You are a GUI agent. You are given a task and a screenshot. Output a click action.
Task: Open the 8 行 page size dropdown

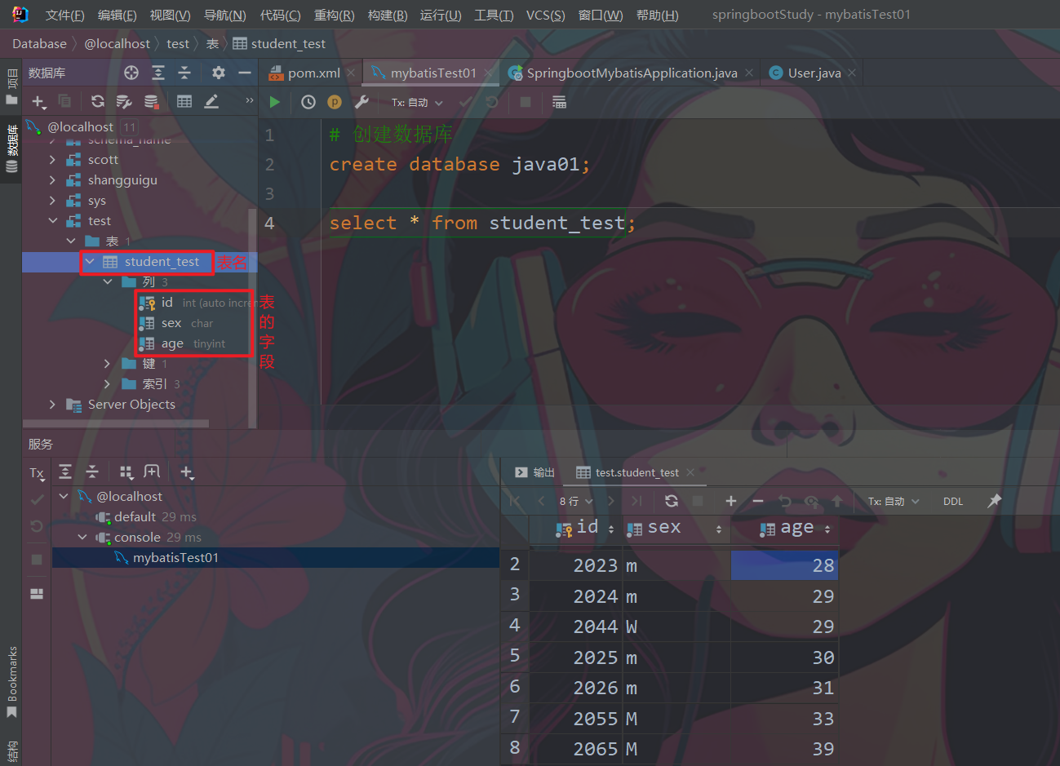576,501
